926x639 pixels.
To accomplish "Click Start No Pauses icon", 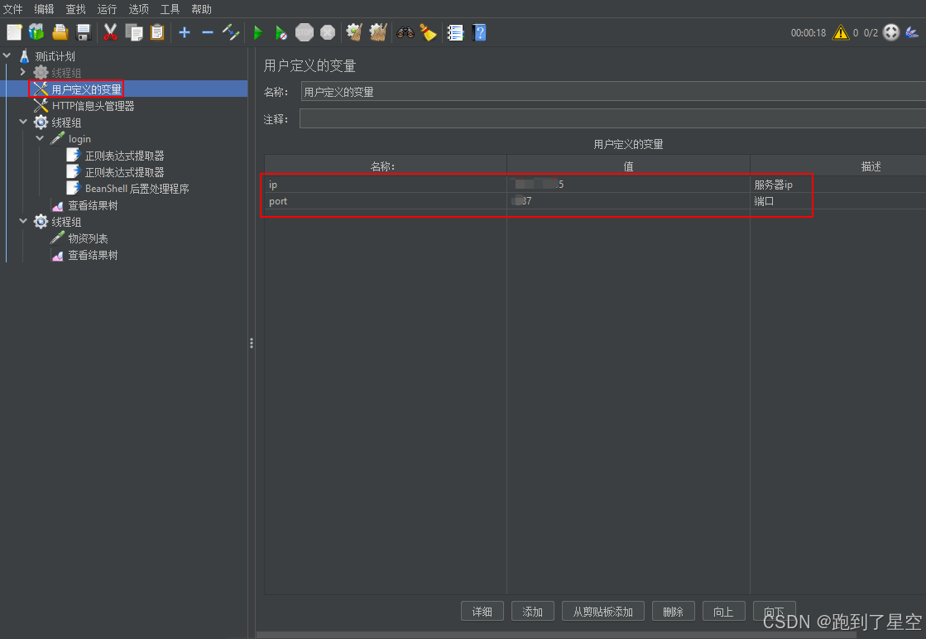I will 281,32.
